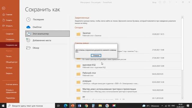192x108 pixels.
Task: Click the network icon in the system tray
Action: point(166,106)
